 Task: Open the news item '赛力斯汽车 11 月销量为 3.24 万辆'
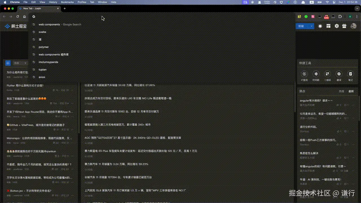(x=116, y=164)
